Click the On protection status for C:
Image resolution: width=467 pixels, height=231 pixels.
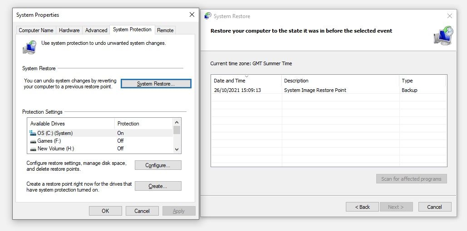120,133
